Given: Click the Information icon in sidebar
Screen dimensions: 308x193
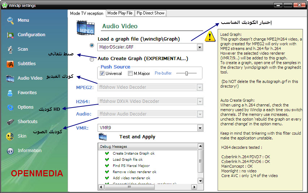Looking at the screenshot, I should click(10, 151).
